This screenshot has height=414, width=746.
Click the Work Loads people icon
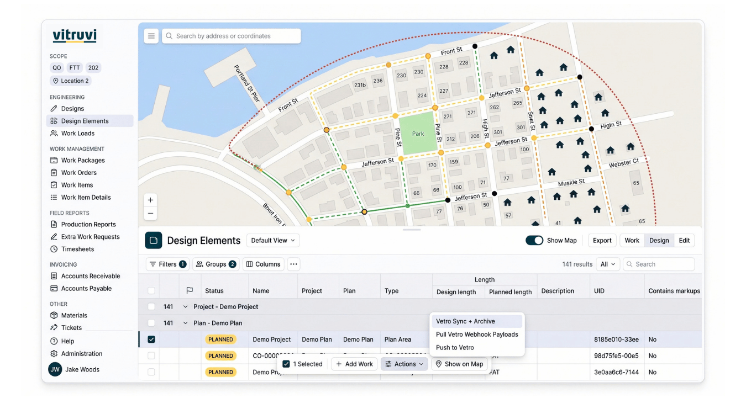54,133
